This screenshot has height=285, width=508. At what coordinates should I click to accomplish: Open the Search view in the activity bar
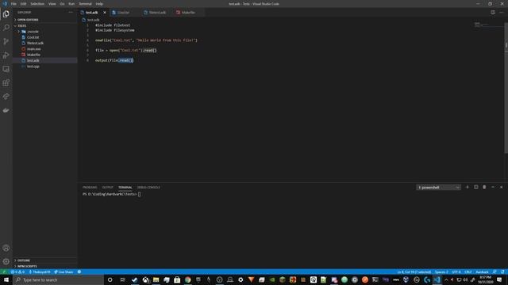point(6,28)
